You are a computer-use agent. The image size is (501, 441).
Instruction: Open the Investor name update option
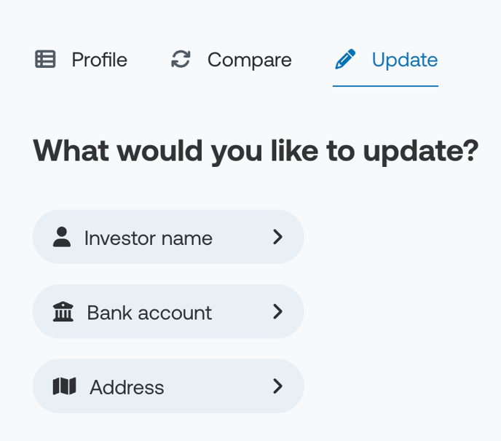tap(168, 237)
